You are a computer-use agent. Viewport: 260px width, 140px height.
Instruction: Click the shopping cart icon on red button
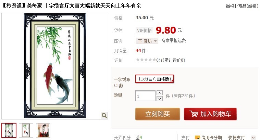pyautogui.click(x=194, y=114)
